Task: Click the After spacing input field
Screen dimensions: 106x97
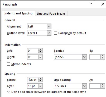Action: tap(33, 86)
